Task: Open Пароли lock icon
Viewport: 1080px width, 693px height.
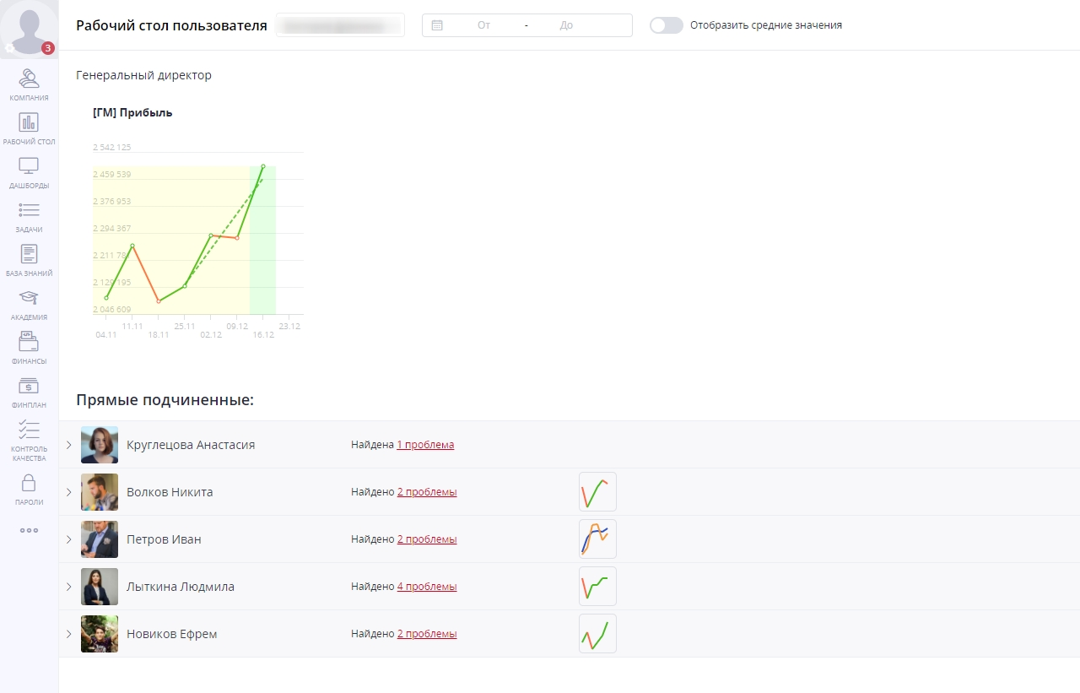Action: click(x=29, y=484)
